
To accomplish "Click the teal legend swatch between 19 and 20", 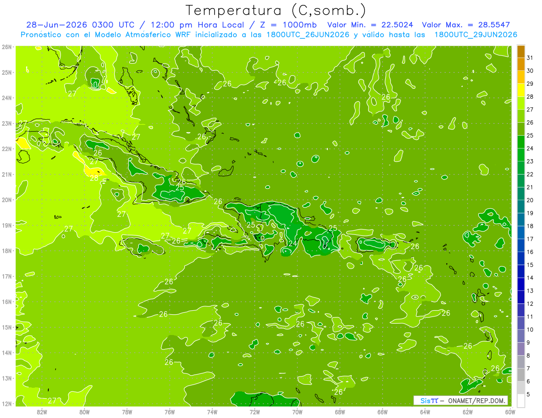I will (521, 207).
